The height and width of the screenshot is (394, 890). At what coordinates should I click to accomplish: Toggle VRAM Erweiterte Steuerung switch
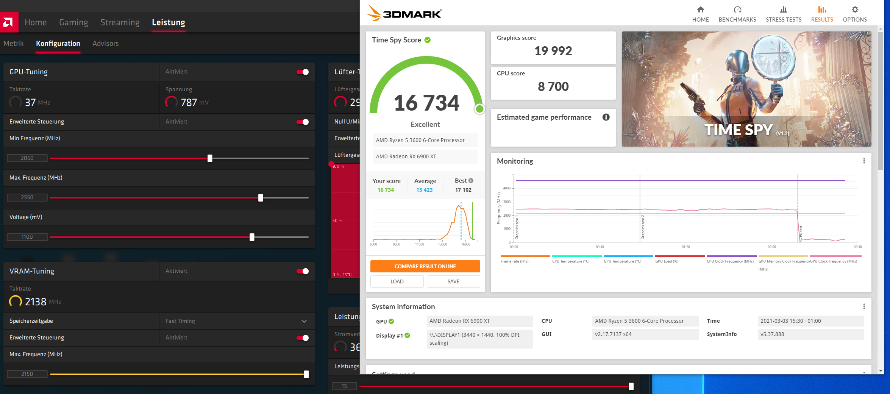303,338
